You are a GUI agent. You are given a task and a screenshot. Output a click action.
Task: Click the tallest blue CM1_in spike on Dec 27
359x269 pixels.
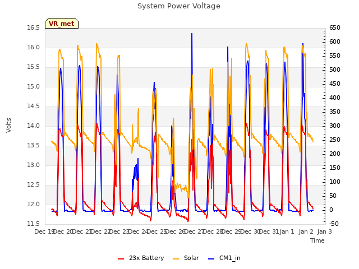[192, 34]
